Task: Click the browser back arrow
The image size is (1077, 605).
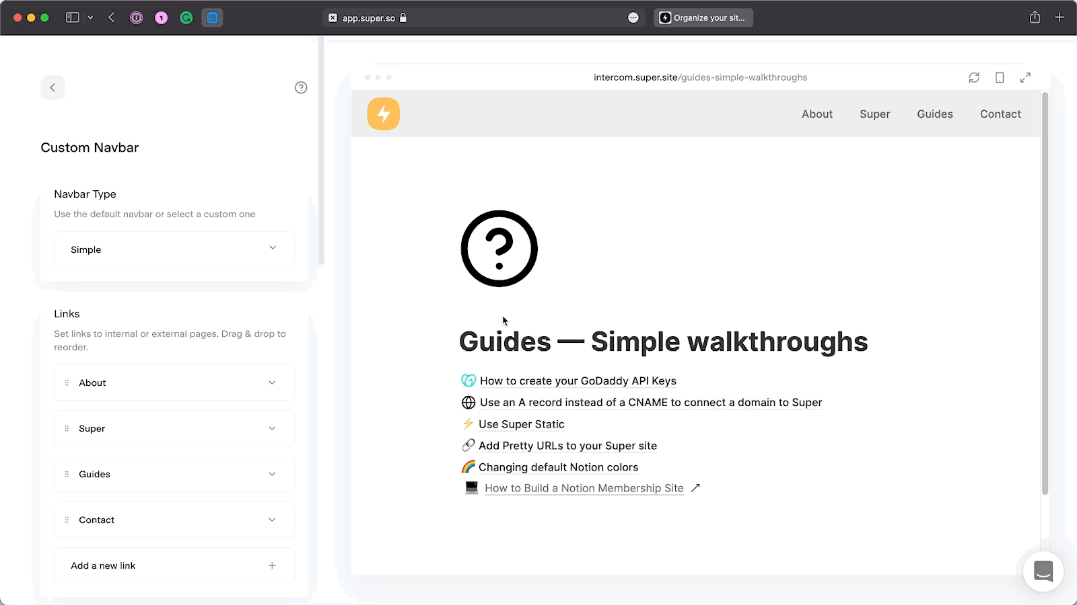Action: pos(112,17)
